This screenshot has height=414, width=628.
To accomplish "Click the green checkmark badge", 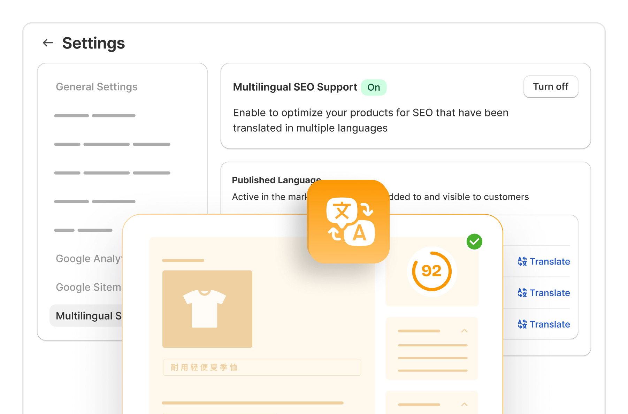I will (x=474, y=242).
